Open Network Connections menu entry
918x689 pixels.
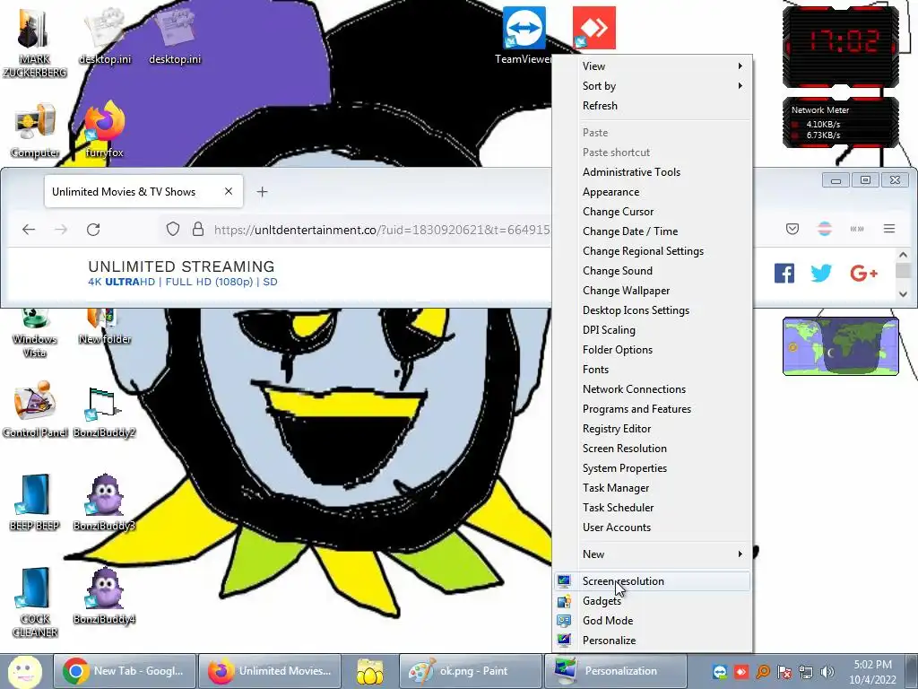[x=653, y=389]
